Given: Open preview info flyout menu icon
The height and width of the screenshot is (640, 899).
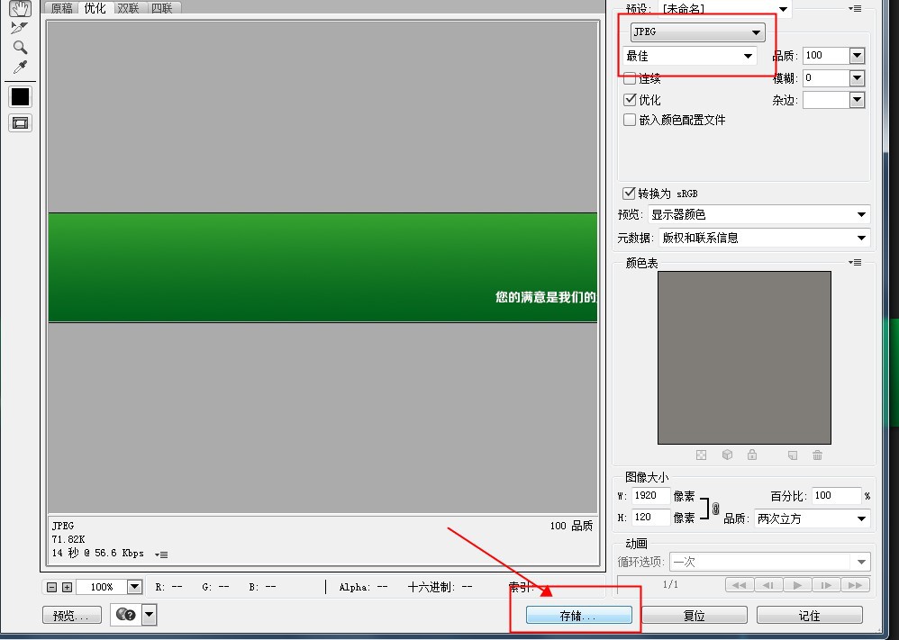Looking at the screenshot, I should point(161,554).
